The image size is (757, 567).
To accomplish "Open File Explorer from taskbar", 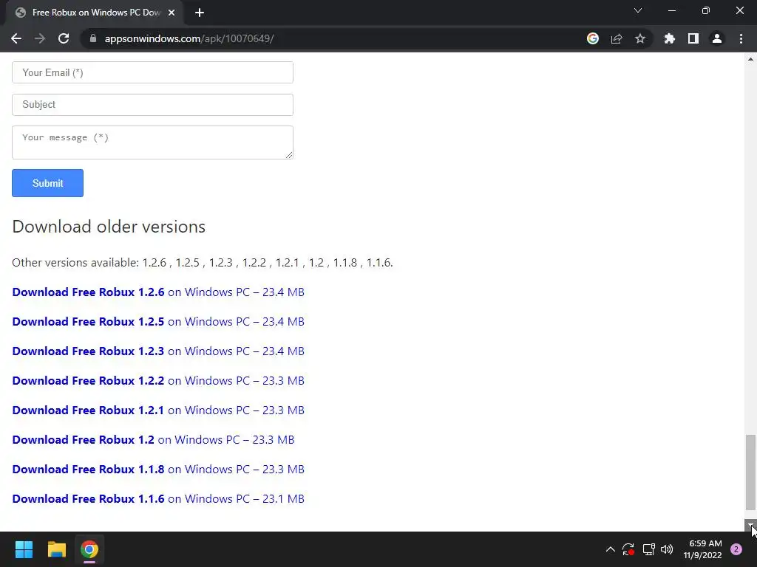I will click(x=56, y=549).
